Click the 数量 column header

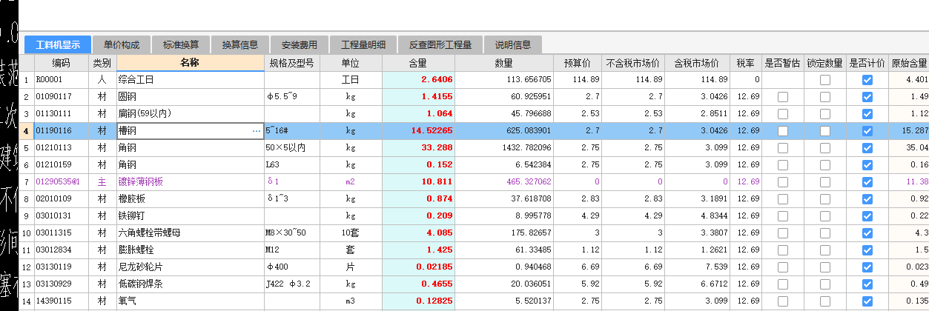coord(504,63)
